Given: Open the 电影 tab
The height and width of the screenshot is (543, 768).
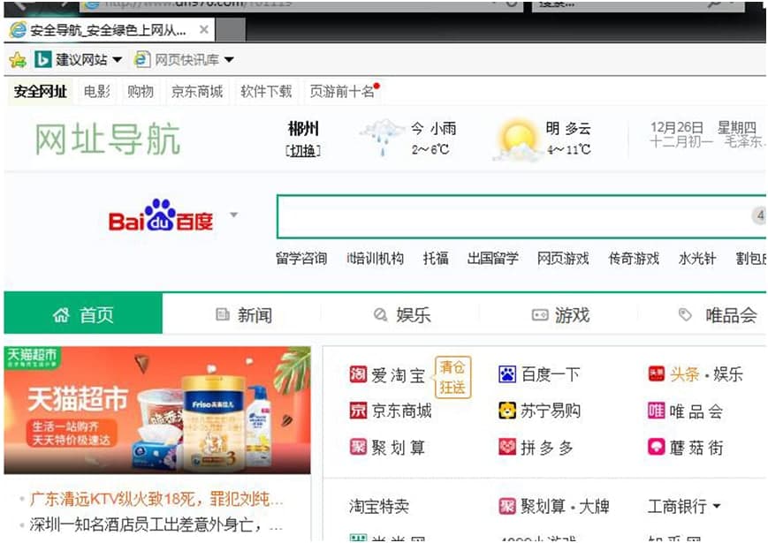Looking at the screenshot, I should (97, 92).
